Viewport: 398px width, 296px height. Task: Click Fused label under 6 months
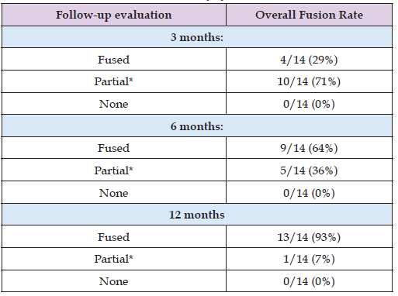click(x=113, y=148)
